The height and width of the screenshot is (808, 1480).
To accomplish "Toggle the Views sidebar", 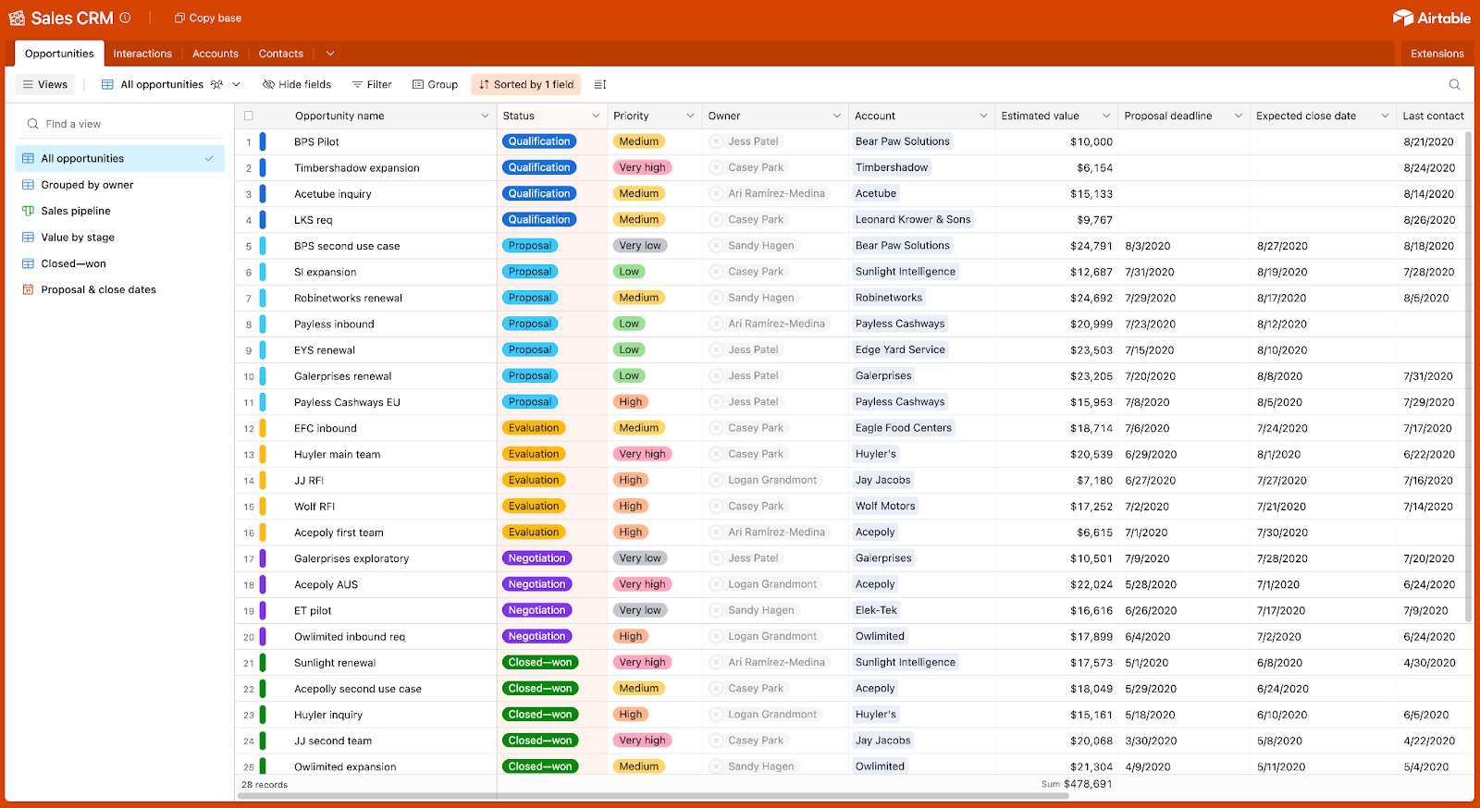I will [x=45, y=84].
